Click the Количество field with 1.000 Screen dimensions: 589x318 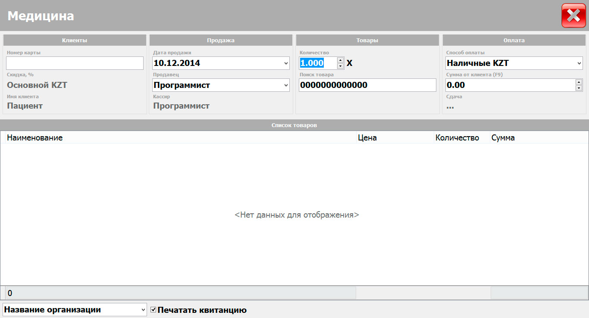[318, 63]
